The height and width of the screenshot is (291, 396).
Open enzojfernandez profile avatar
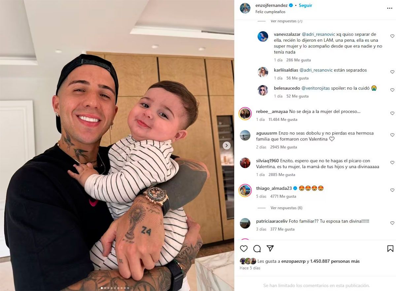(245, 8)
